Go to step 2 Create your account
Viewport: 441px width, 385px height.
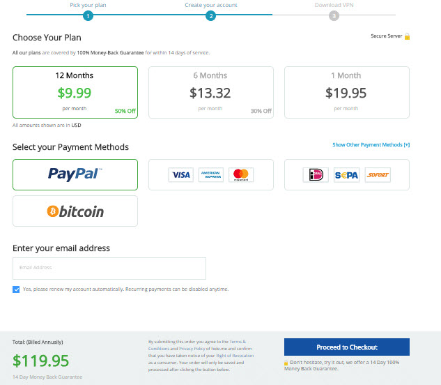(210, 16)
